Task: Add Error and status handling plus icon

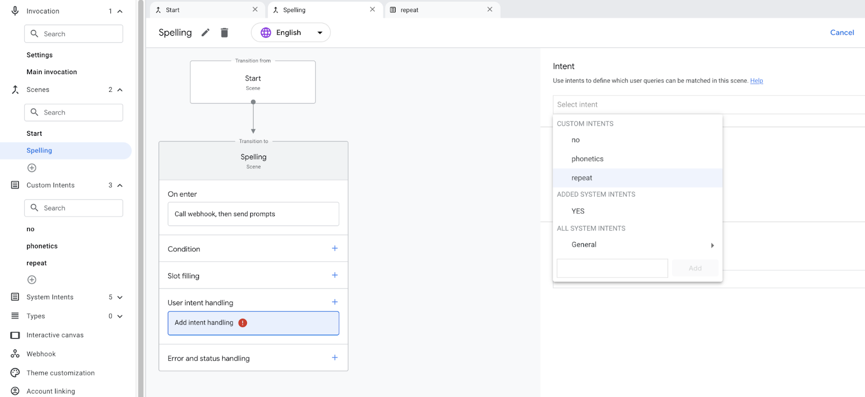Action: 335,358
